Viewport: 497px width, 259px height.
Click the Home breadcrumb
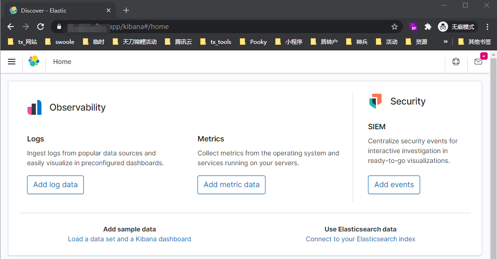(62, 62)
